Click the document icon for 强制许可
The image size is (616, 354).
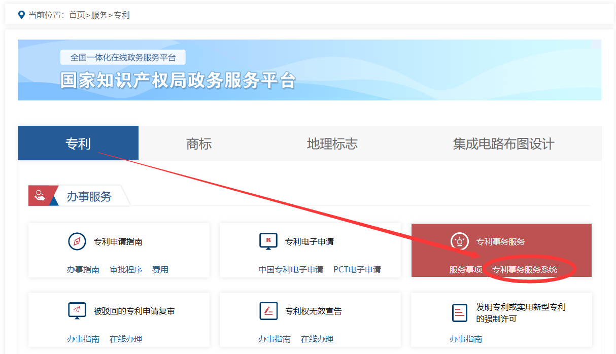[x=459, y=312]
